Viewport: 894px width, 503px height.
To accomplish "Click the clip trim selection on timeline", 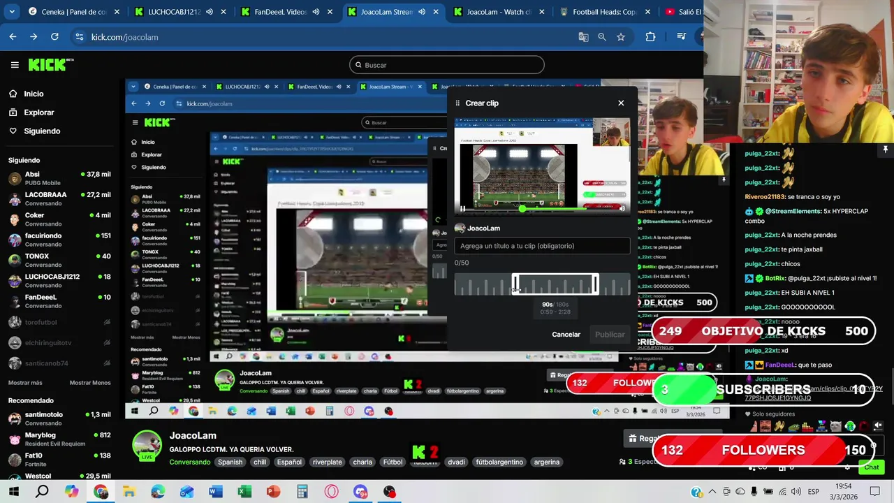I will pos(555,284).
